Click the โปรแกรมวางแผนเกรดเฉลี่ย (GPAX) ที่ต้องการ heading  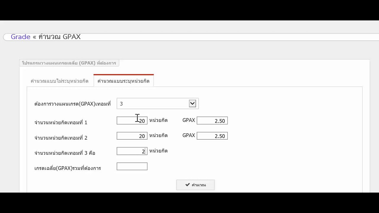click(69, 63)
